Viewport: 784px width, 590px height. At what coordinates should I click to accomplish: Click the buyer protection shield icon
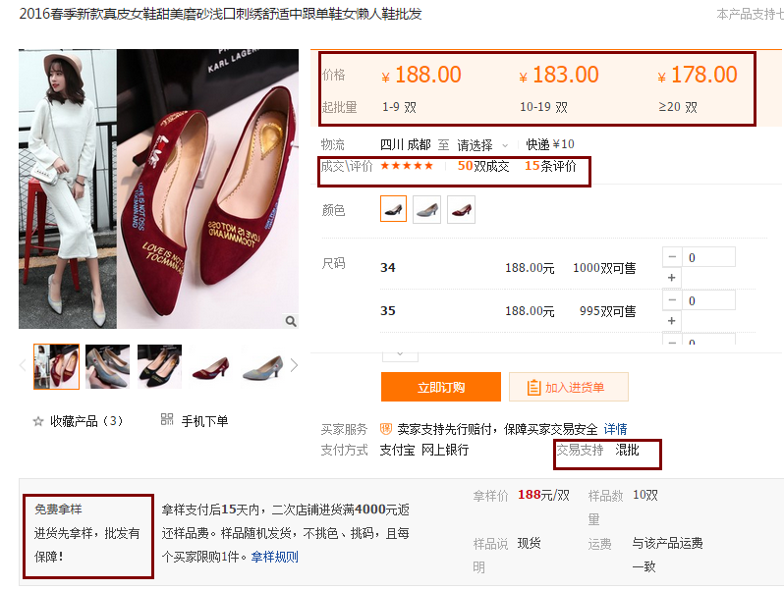386,429
